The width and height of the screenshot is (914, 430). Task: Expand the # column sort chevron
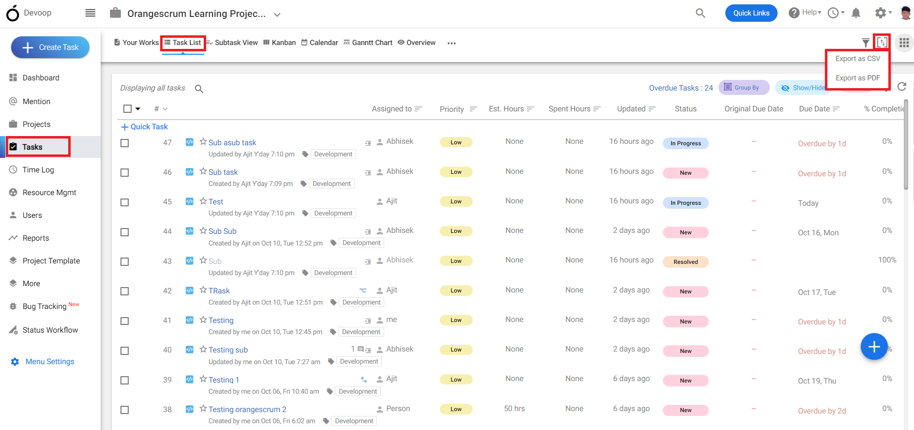(x=165, y=109)
